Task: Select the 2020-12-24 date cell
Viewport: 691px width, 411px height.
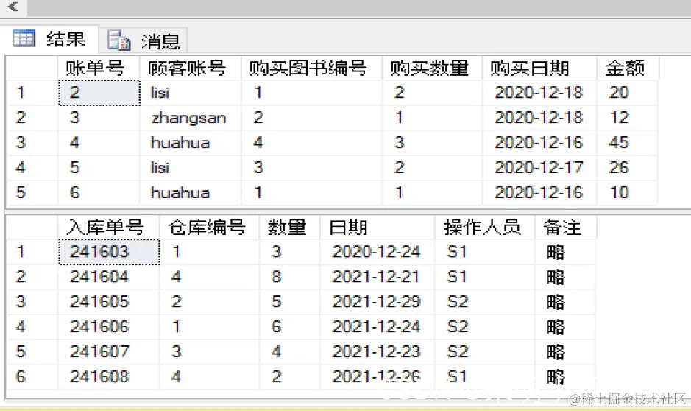Action: [x=378, y=252]
